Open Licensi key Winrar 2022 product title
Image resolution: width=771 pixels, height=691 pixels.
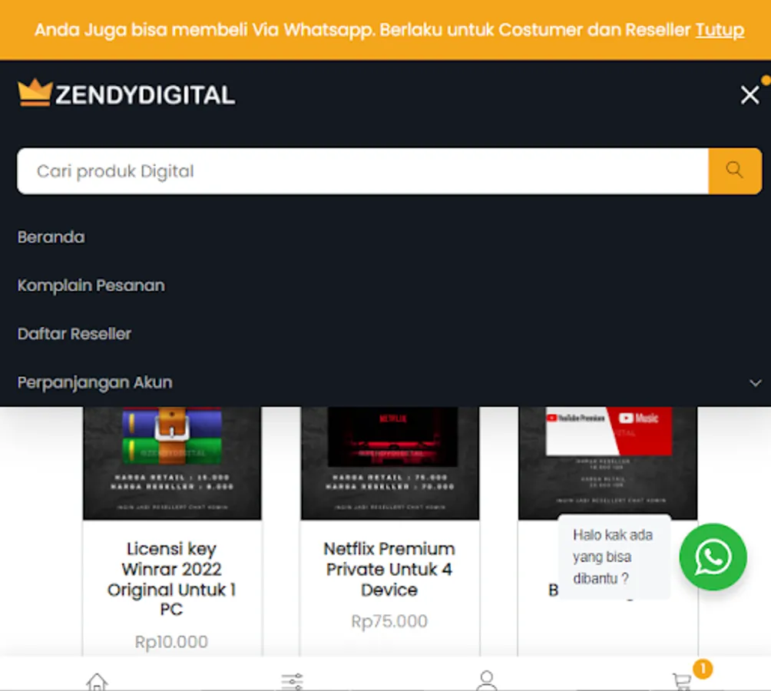171,578
